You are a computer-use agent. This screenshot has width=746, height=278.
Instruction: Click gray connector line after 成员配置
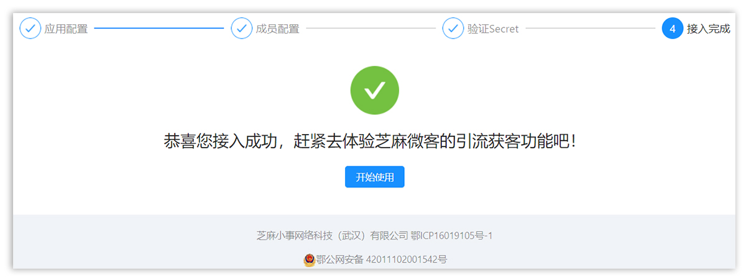tap(371, 28)
